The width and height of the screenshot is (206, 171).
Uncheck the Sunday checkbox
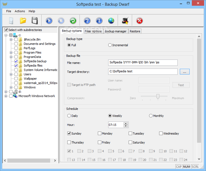69,133
